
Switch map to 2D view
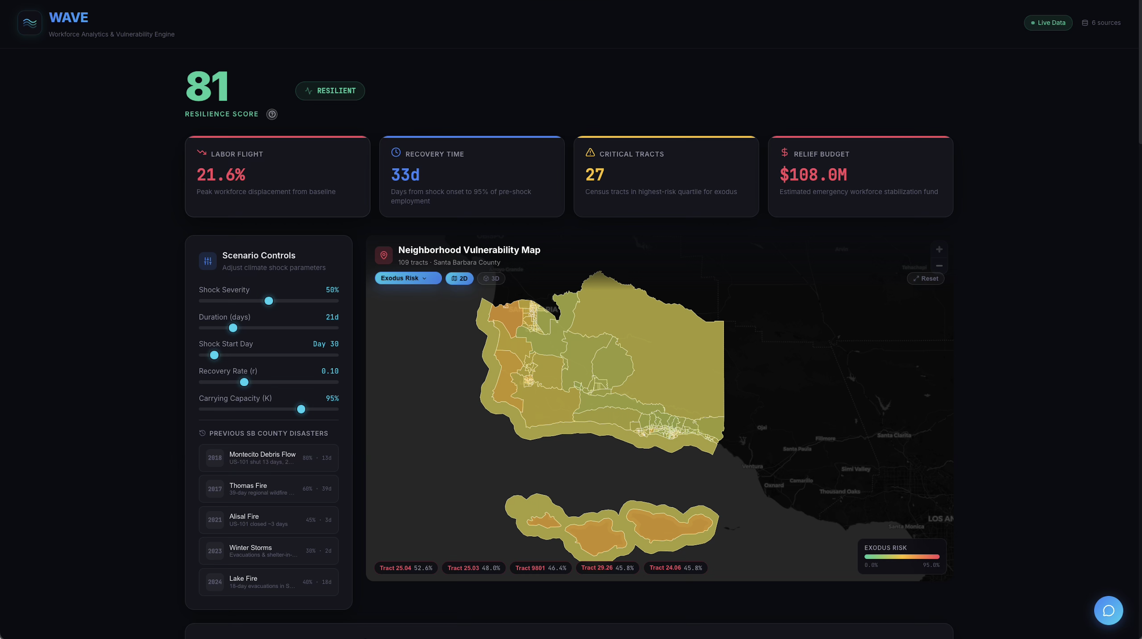pos(459,278)
